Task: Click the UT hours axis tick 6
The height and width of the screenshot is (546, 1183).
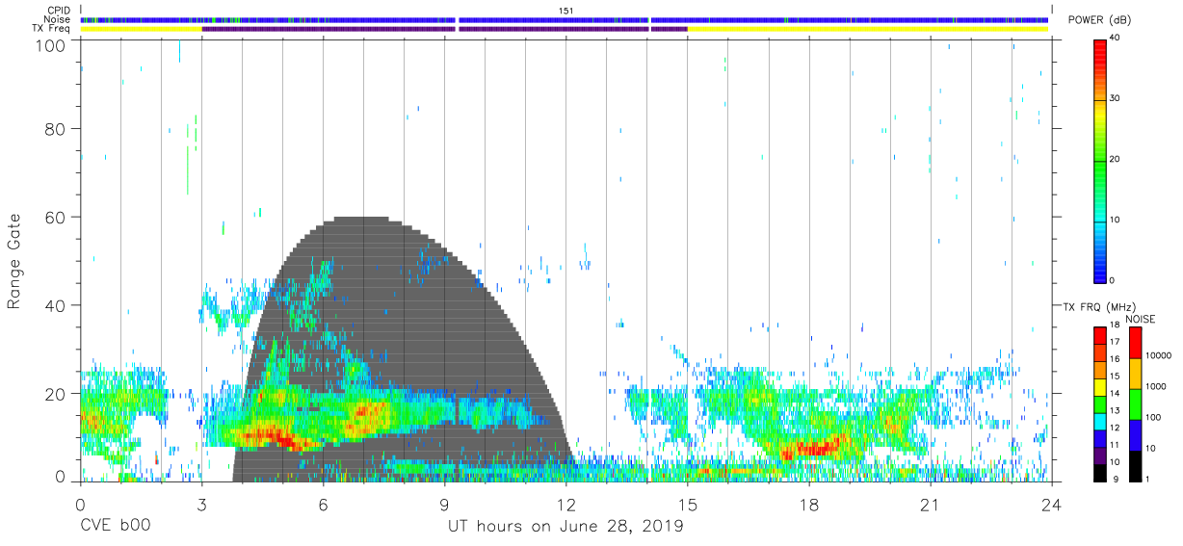Action: tap(323, 505)
